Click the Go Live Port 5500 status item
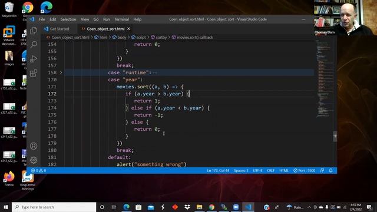Viewport: 377px width, 212px height. pos(304,170)
